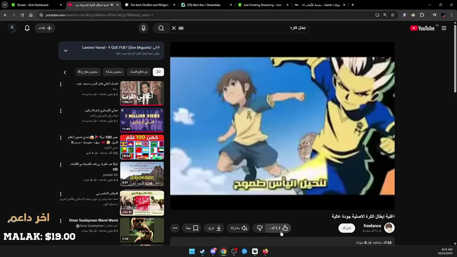Click 'Lamine Yamal - Y QUE FUE?' next-up title

pyautogui.click(x=116, y=47)
